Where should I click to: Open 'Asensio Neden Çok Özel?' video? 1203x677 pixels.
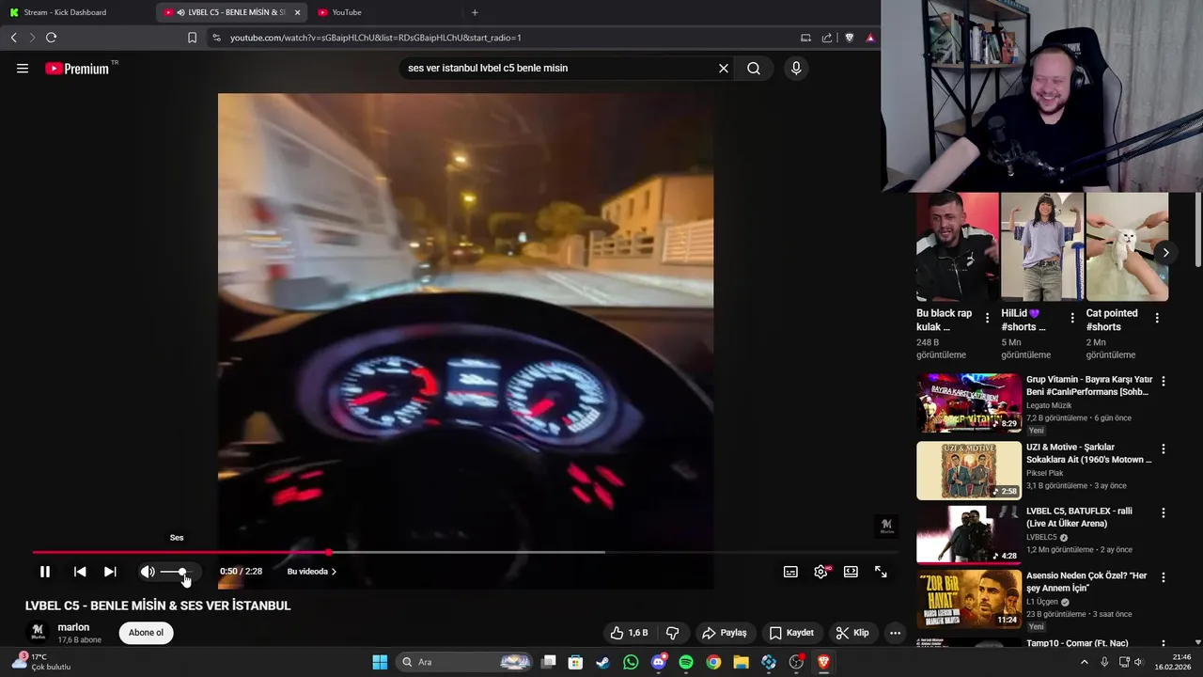(1086, 581)
